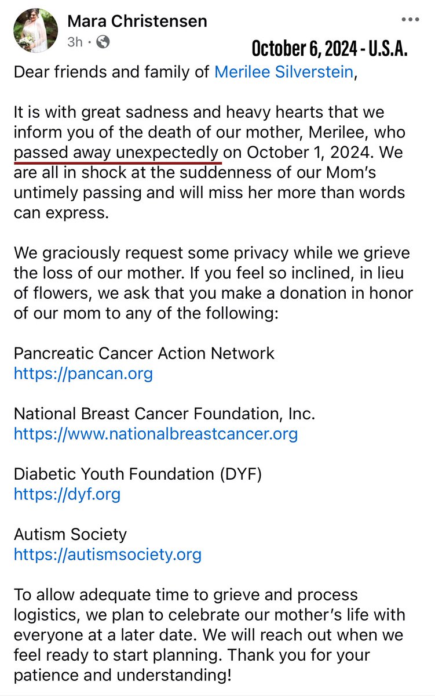Screen dimensions: 435x696
Task: Open the three-dot post options menu
Action: (x=411, y=19)
